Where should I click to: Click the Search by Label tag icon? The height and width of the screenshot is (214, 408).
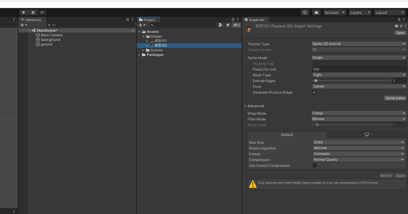228,25
